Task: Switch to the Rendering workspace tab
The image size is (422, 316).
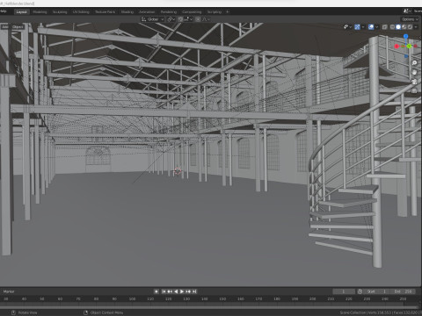Action: 169,12
